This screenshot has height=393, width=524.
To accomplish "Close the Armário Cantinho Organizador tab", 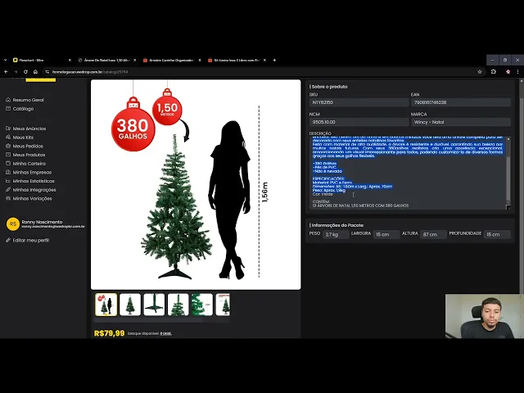I will 200,60.
